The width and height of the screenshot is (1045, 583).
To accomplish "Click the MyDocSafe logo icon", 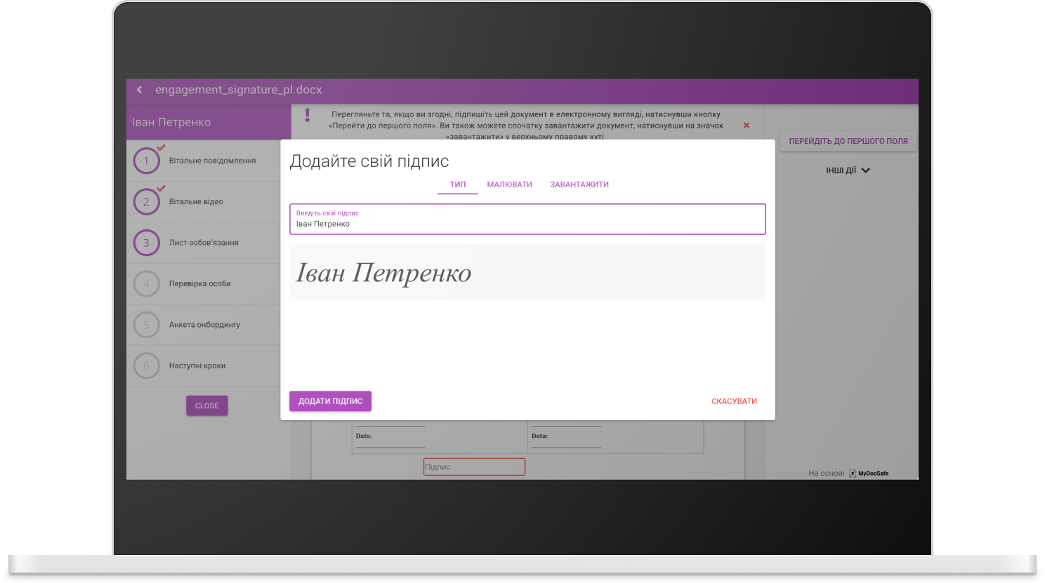I will (851, 473).
